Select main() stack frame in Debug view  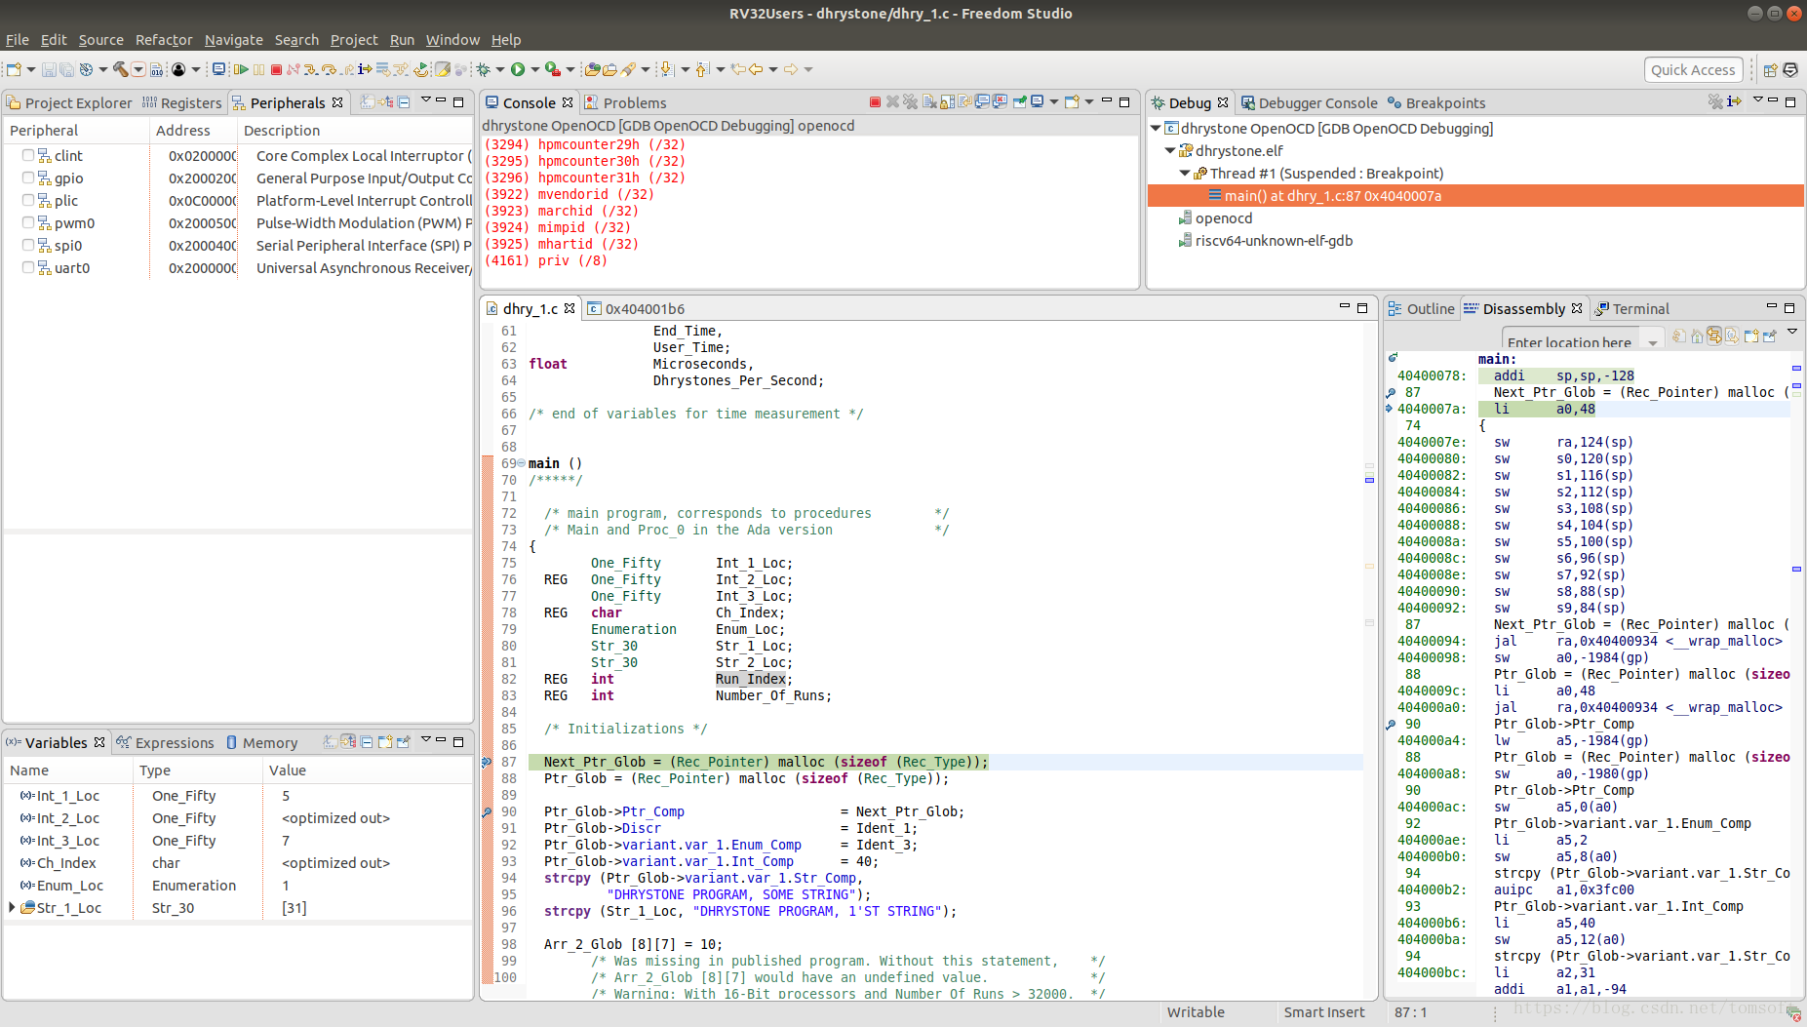coord(1332,196)
